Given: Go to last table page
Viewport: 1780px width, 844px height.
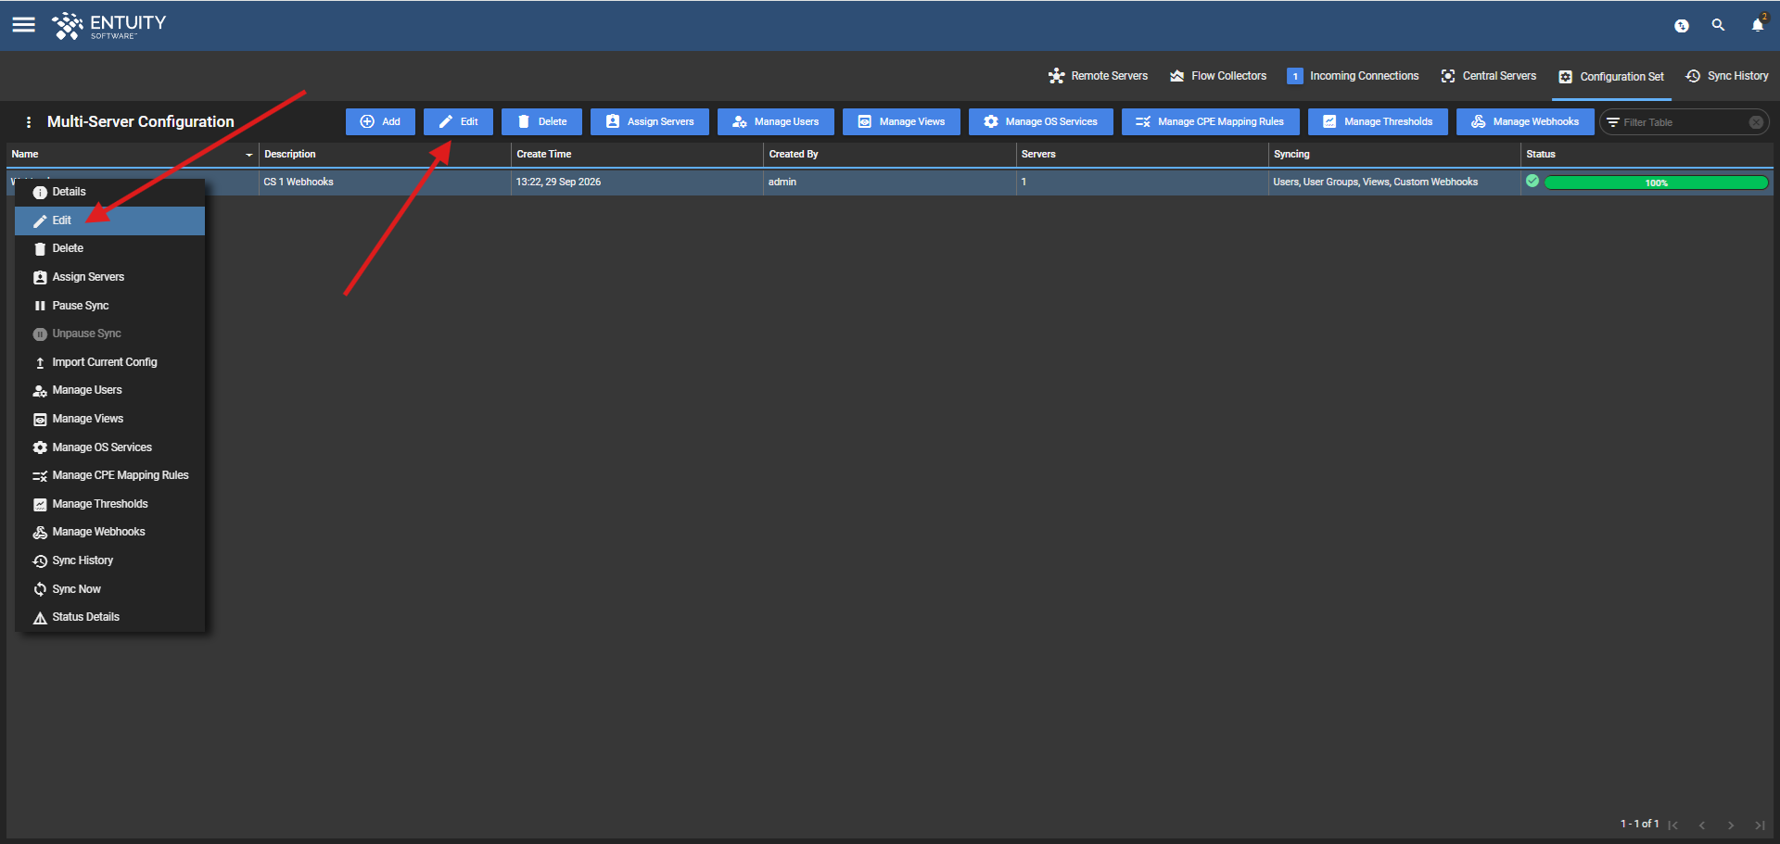Looking at the screenshot, I should click(x=1760, y=825).
